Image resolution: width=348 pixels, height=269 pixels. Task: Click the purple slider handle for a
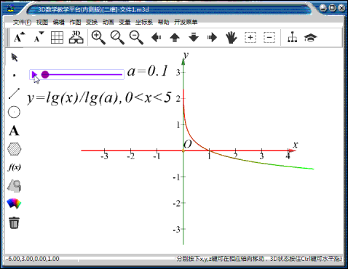click(x=45, y=75)
